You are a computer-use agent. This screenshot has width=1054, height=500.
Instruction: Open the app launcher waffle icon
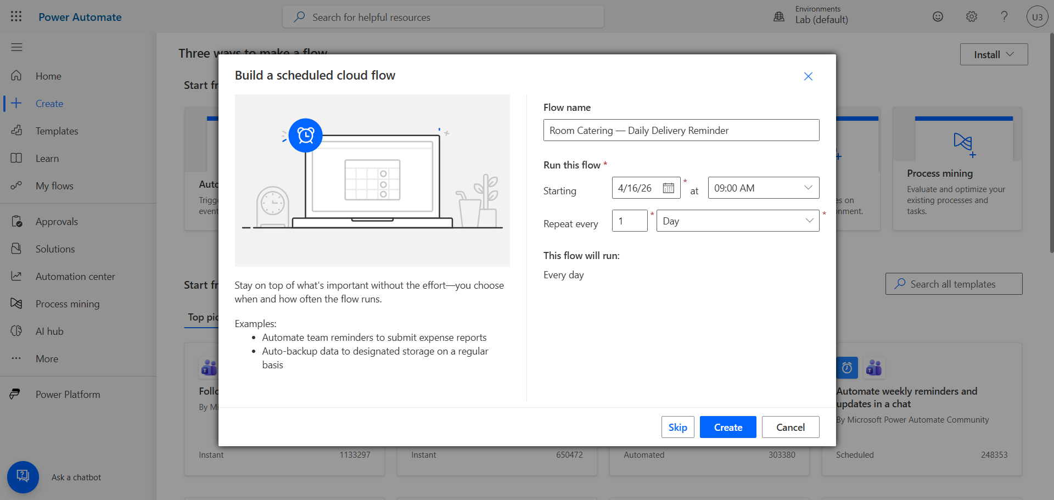tap(16, 16)
